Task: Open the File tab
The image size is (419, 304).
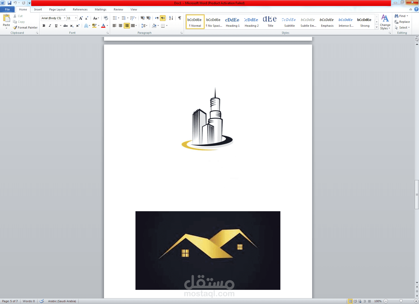Action: (x=7, y=9)
